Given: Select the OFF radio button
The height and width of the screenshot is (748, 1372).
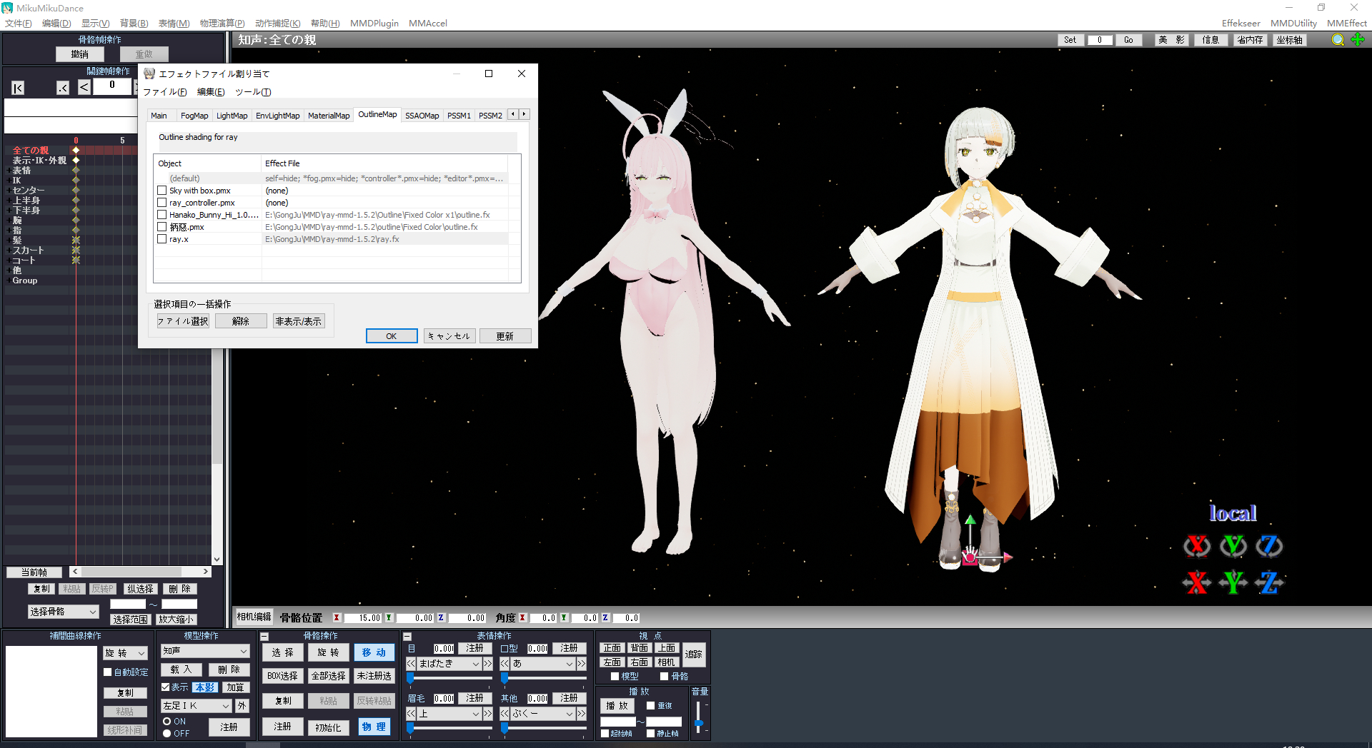Looking at the screenshot, I should 167,734.
